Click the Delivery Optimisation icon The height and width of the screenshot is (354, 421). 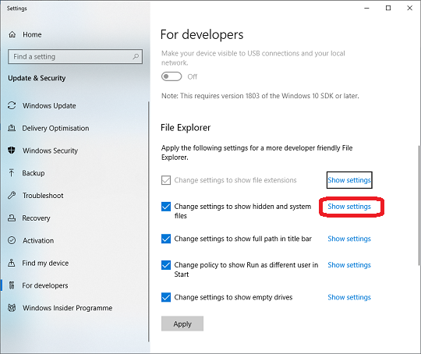(x=12, y=128)
